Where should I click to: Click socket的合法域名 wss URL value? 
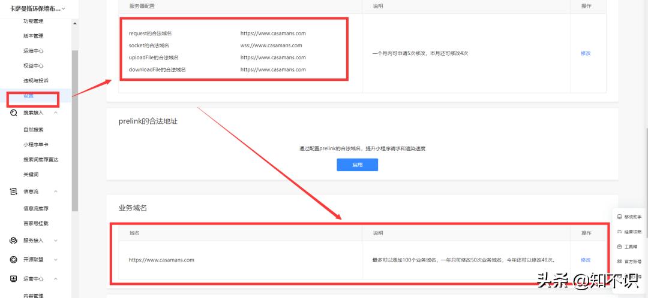coord(271,45)
